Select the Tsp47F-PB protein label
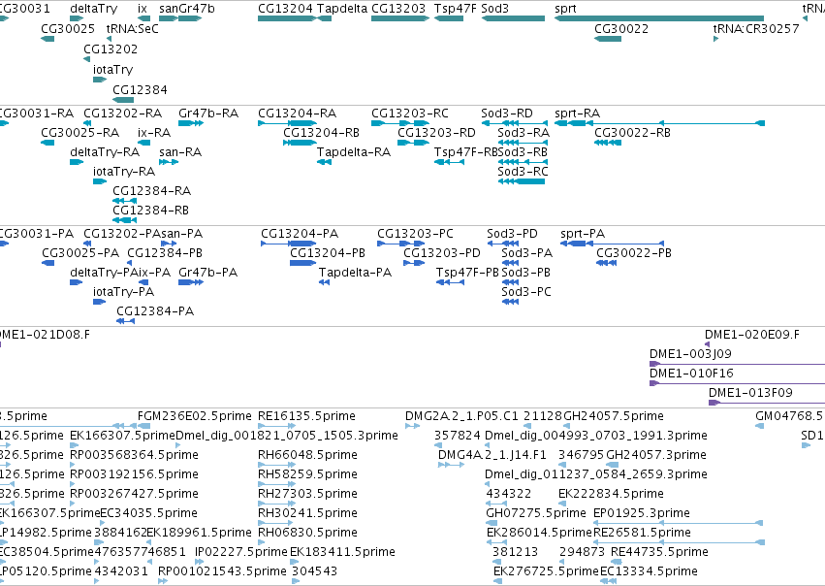 [x=467, y=273]
